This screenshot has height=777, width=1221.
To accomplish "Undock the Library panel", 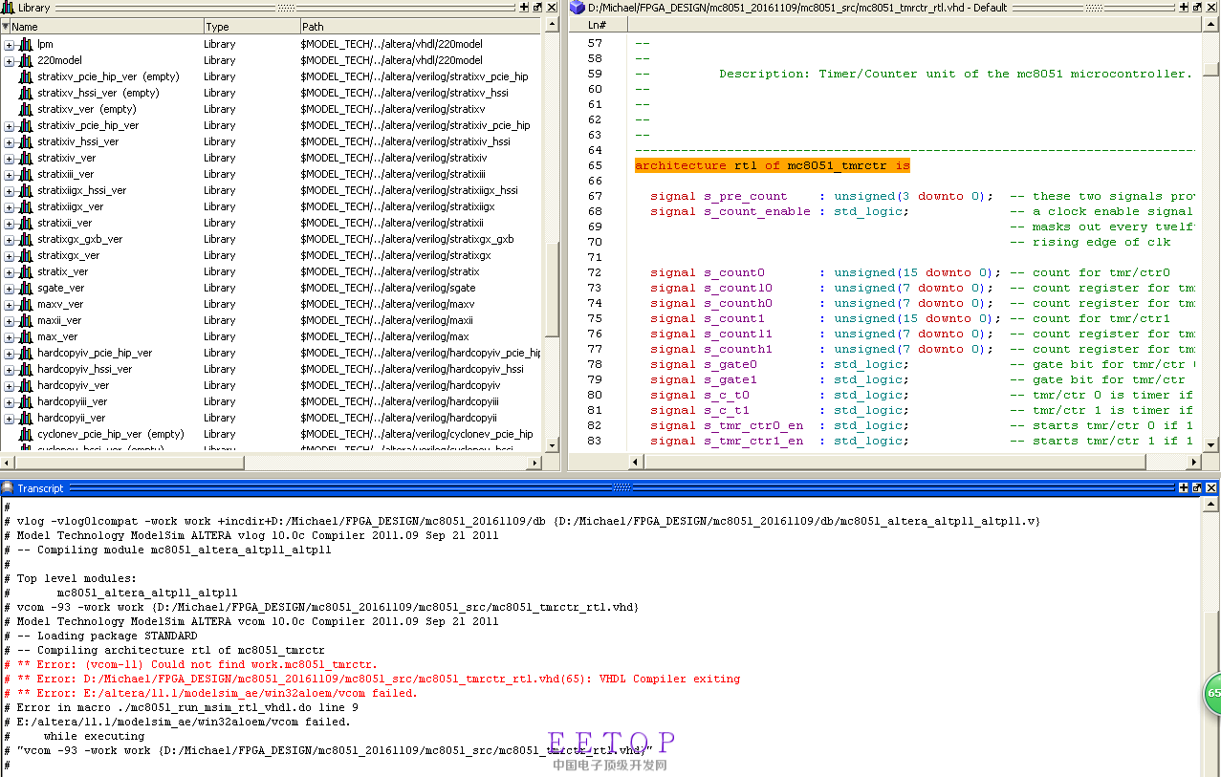I will click(x=537, y=8).
